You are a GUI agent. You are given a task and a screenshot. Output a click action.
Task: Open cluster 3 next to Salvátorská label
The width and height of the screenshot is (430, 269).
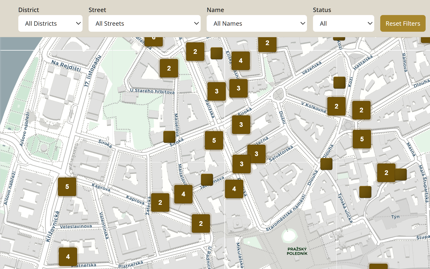(256, 154)
